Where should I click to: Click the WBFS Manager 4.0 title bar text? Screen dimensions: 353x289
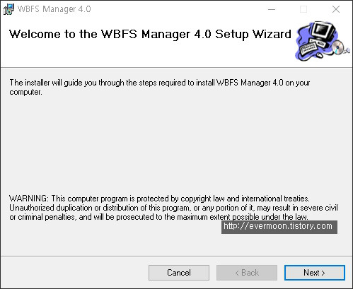(x=54, y=9)
